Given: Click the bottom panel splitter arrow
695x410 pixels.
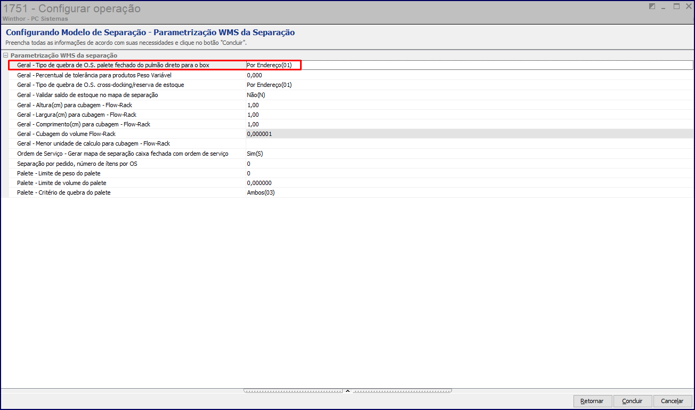Looking at the screenshot, I should tap(347, 391).
